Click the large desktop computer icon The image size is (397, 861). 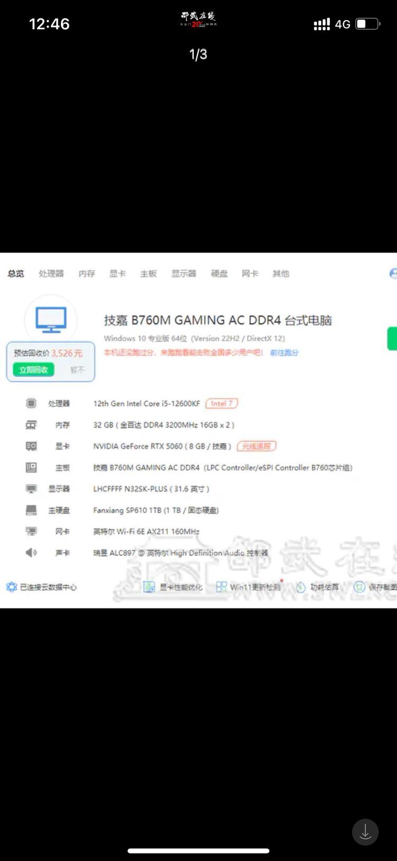51,319
